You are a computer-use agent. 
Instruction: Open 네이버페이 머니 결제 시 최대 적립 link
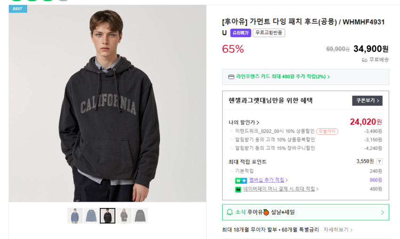point(280,189)
